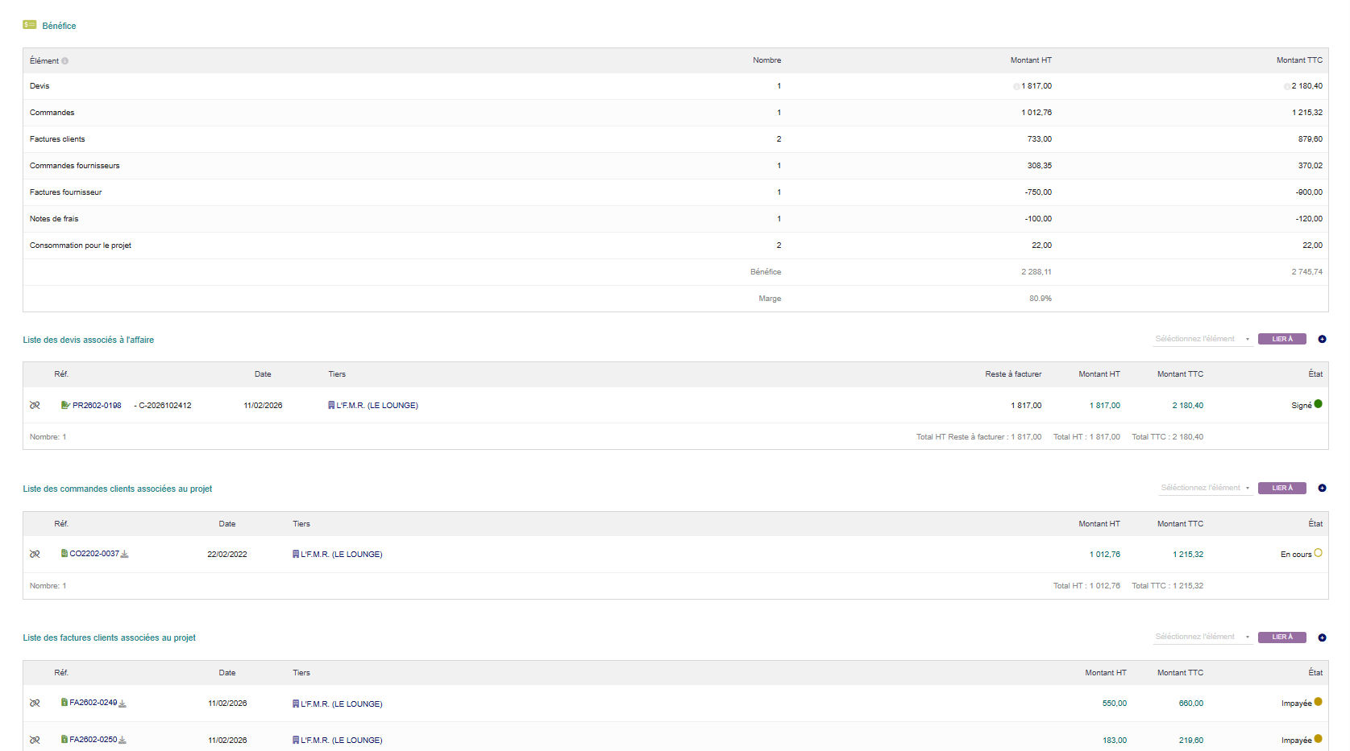Unlink invoice FA2602-0249 from the project
Image resolution: width=1350 pixels, height=751 pixels.
pos(35,704)
